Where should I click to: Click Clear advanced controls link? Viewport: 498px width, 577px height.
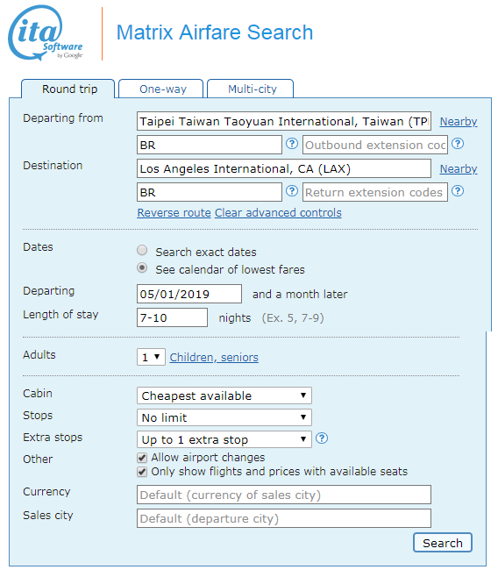tap(278, 213)
